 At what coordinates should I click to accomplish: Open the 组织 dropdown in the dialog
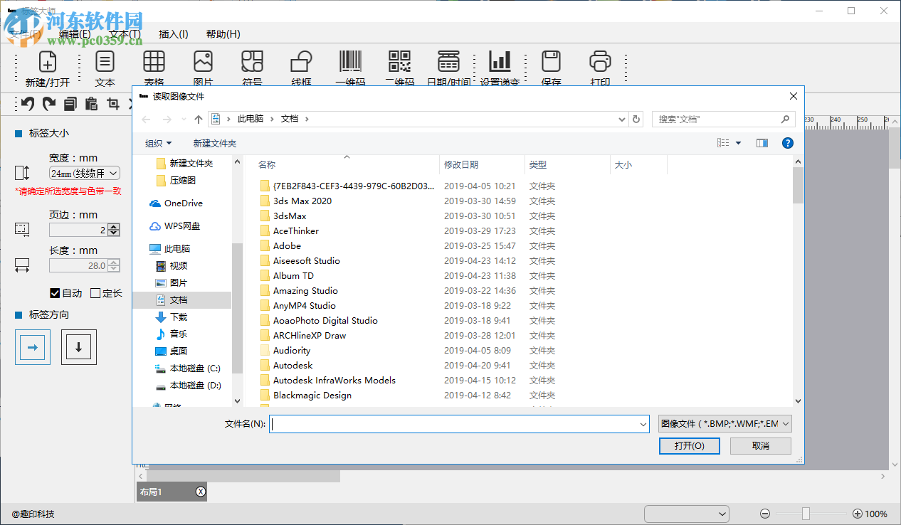157,143
